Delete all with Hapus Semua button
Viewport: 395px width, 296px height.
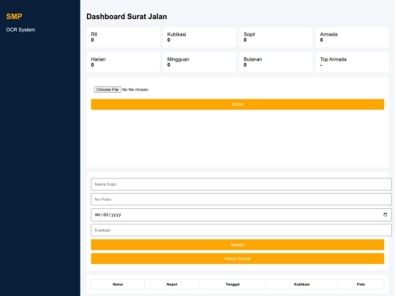(x=237, y=259)
